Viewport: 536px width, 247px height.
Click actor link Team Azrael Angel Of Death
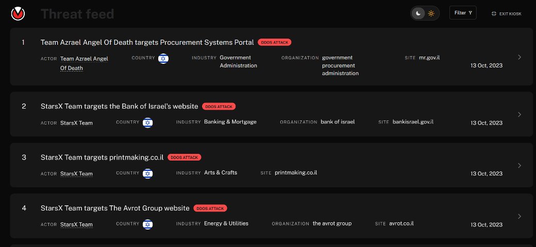[x=84, y=63]
